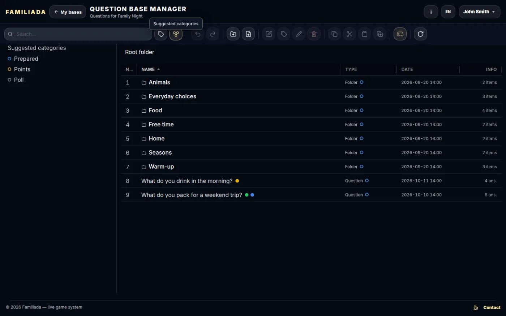Click the folder icon of Animals row

point(144,83)
